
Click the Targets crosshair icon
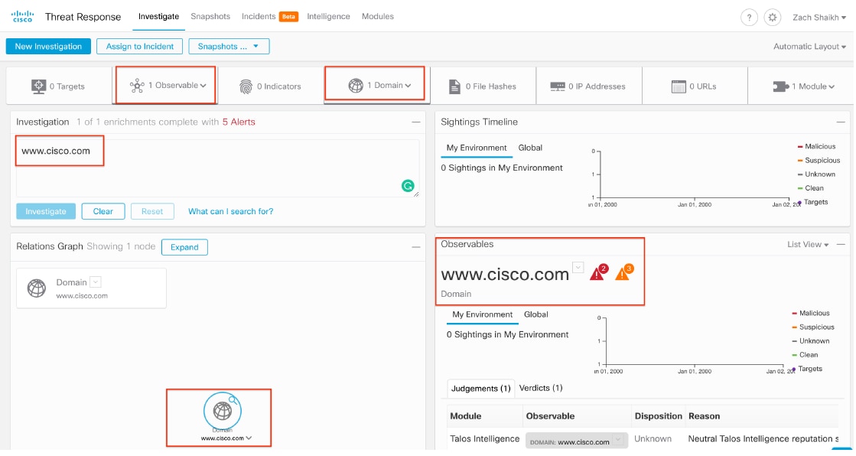click(x=39, y=86)
